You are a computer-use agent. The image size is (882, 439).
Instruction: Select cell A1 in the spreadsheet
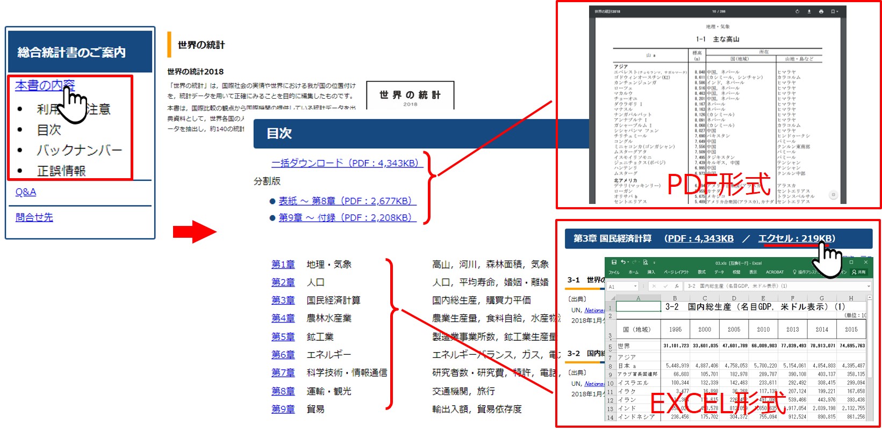tap(638, 307)
